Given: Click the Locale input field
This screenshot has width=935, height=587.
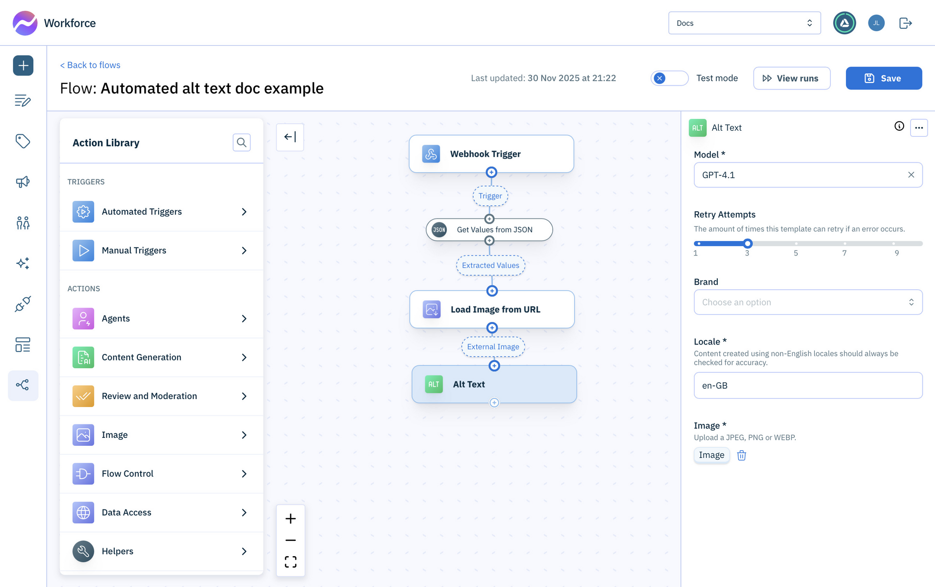Looking at the screenshot, I should (808, 386).
